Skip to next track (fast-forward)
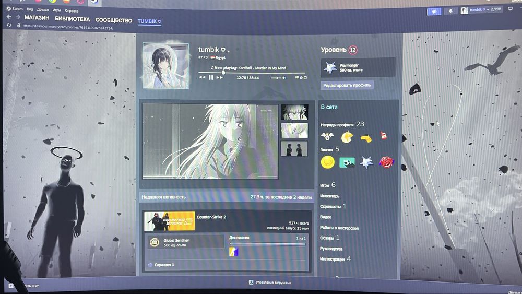 (x=219, y=77)
